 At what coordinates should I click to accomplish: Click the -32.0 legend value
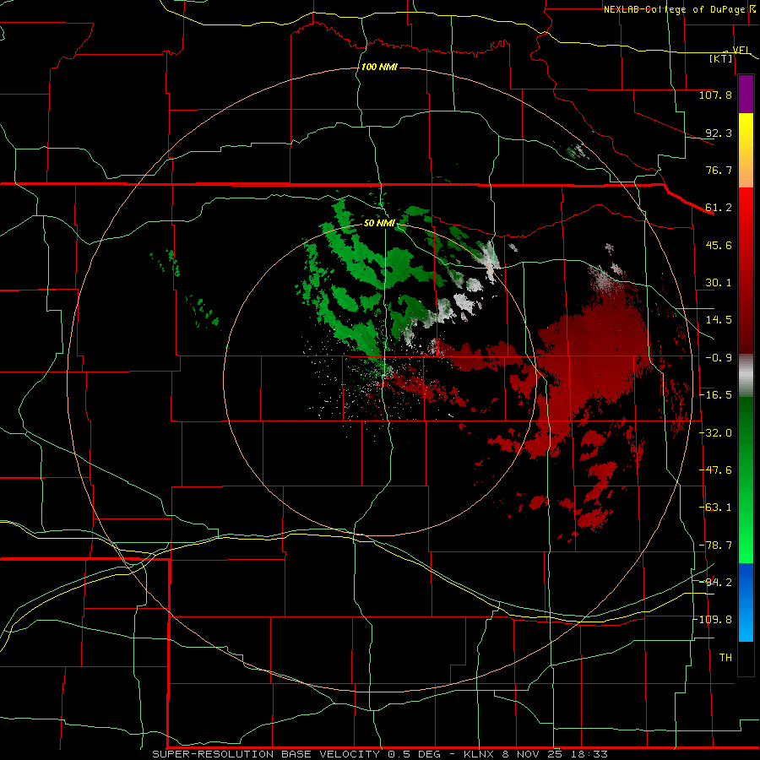[x=715, y=433]
